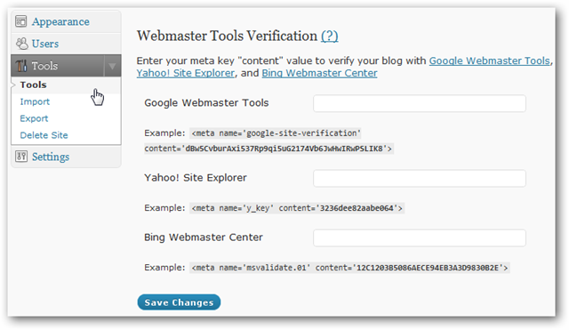Collapse the Tools menu arrow

coord(112,66)
